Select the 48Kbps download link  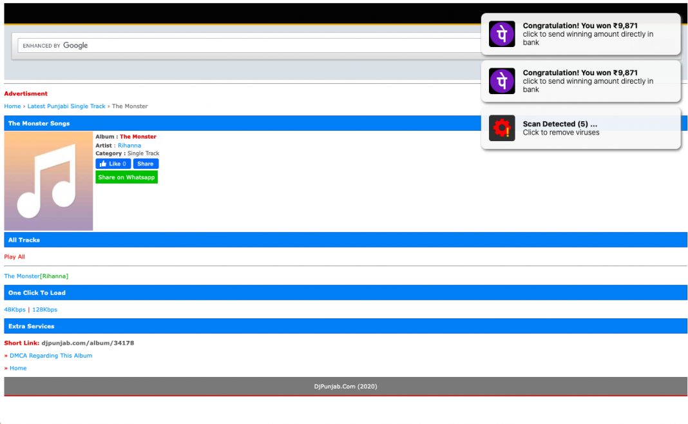tap(15, 310)
